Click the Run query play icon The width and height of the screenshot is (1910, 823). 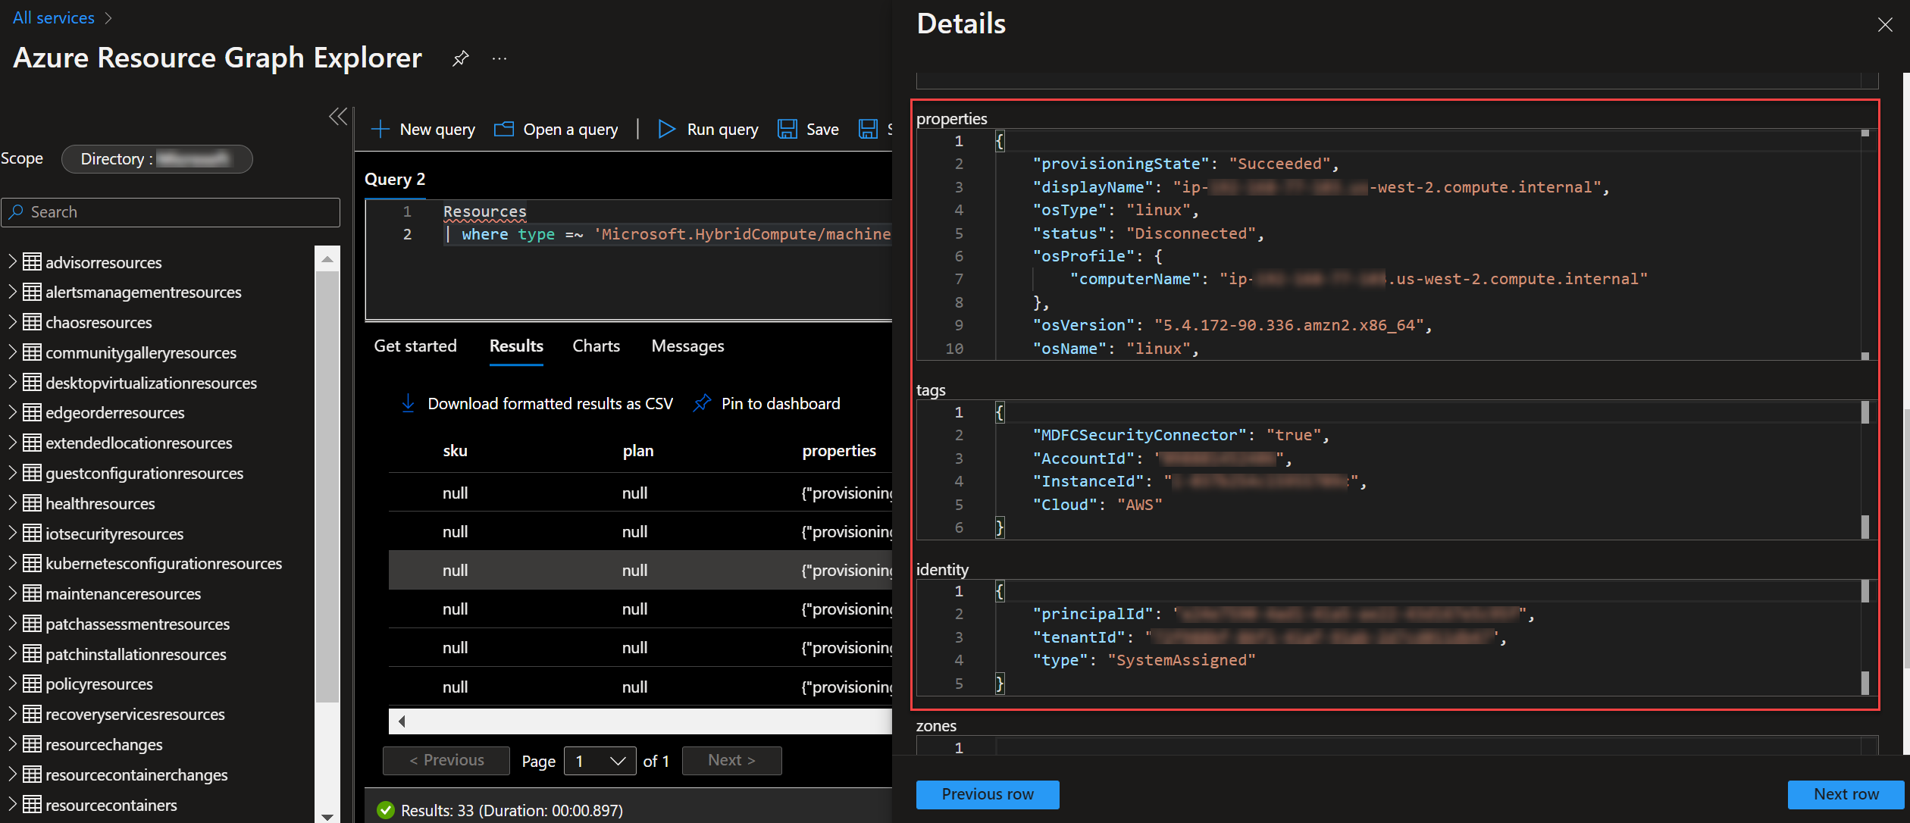click(666, 129)
